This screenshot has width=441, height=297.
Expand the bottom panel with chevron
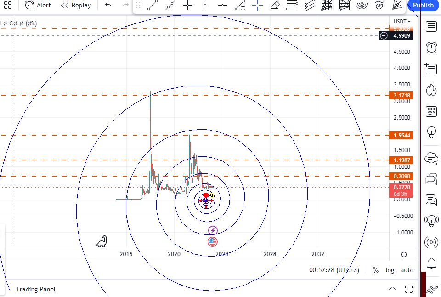[x=392, y=289]
